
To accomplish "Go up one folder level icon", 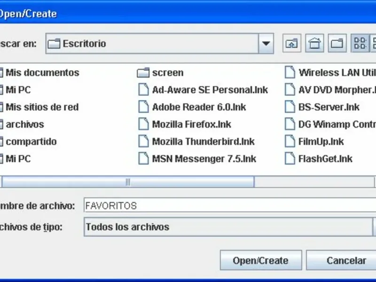I will point(292,43).
